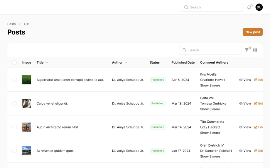Click the date Mar 14, 2024
The width and height of the screenshot is (270, 168).
tap(181, 127)
